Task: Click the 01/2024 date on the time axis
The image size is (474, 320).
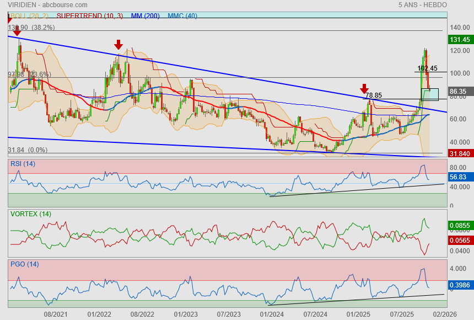Action: point(271,314)
